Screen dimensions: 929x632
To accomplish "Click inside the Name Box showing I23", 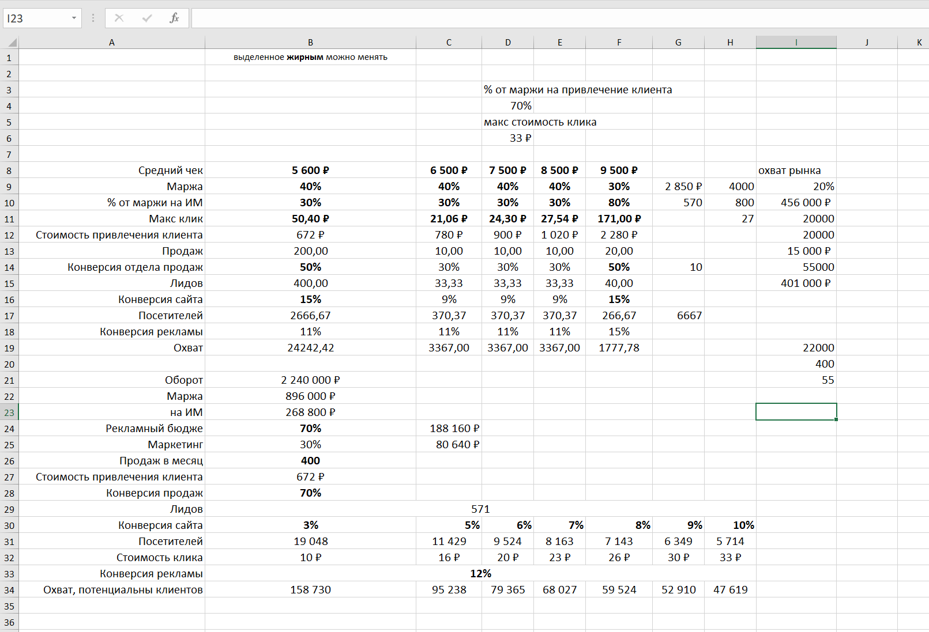I will coord(36,18).
